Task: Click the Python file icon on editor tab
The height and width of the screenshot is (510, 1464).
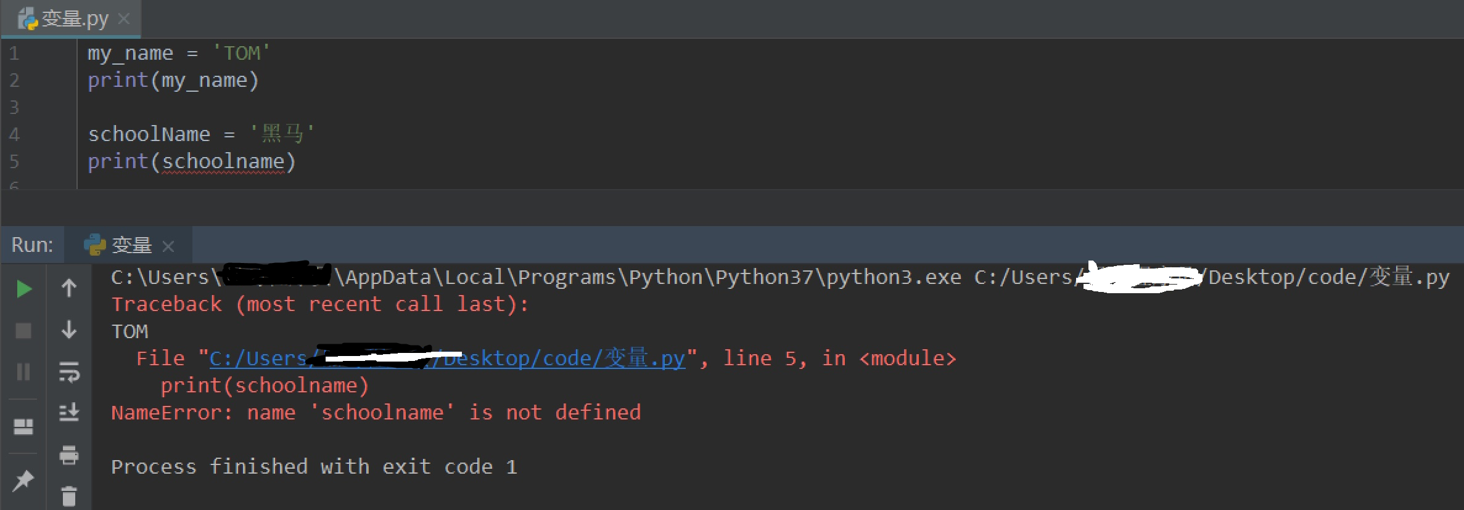Action: 28,19
